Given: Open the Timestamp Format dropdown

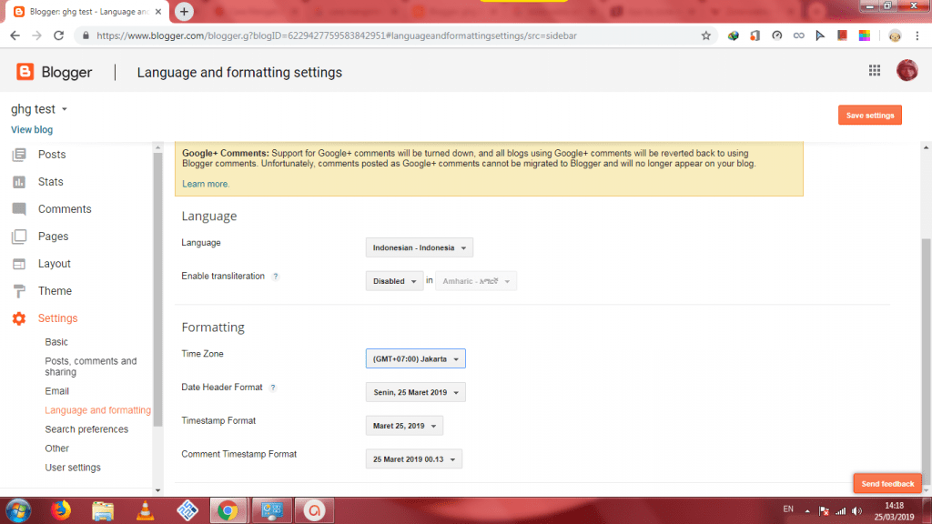Looking at the screenshot, I should (404, 426).
